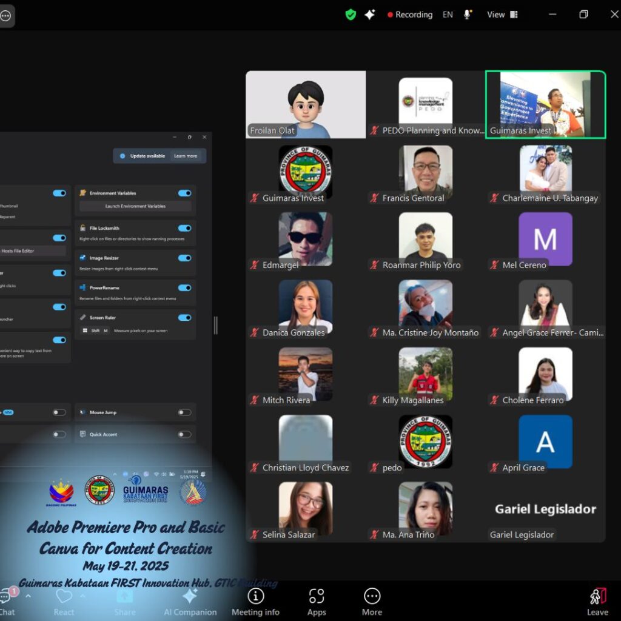Open the Meeting info panel
Image resolution: width=621 pixels, height=621 pixels.
coord(255,602)
